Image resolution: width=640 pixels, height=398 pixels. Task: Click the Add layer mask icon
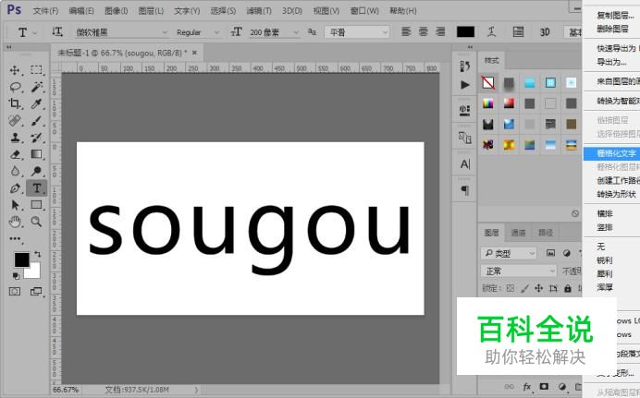[544, 386]
